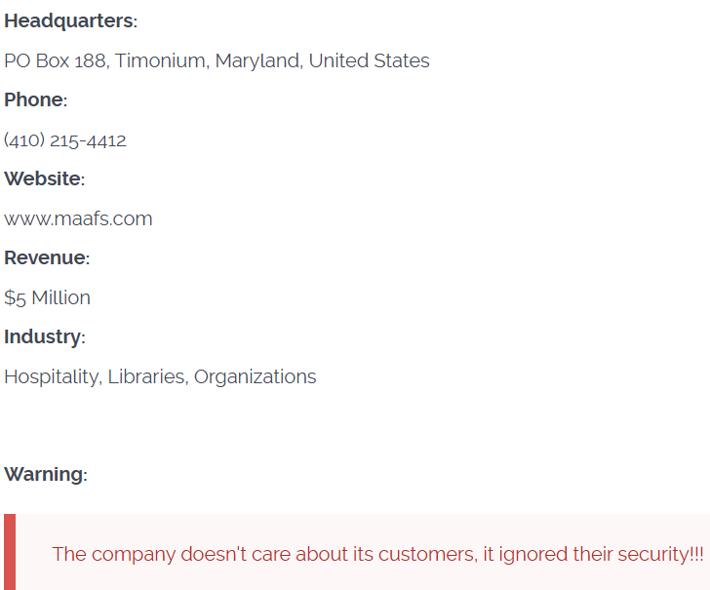Screen dimensions: 710x590
Task: Click the Headquarters heading label
Action: click(x=70, y=21)
